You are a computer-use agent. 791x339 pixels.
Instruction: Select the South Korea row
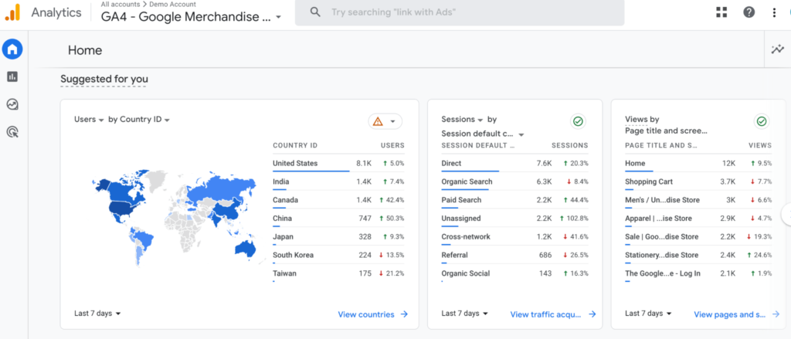338,255
